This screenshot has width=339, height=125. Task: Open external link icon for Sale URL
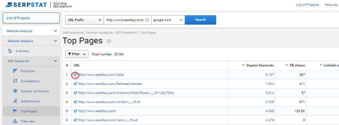point(75,75)
